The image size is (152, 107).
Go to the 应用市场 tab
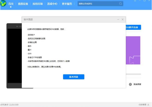(x=37, y=4)
